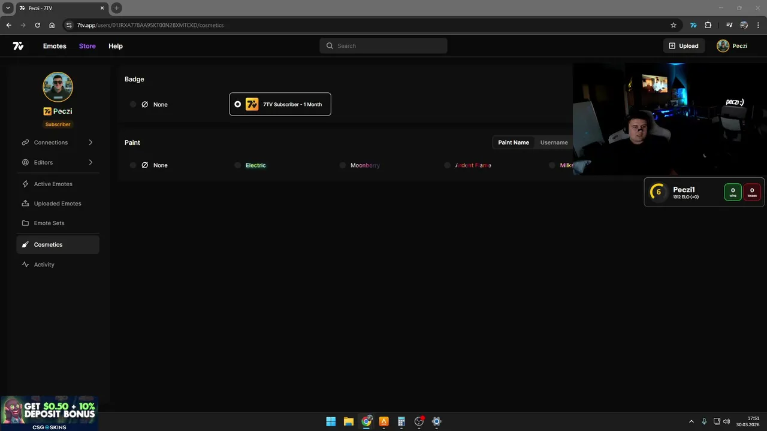Image resolution: width=767 pixels, height=431 pixels.
Task: Click the Peczi profile picture in sidebar
Action: click(58, 87)
